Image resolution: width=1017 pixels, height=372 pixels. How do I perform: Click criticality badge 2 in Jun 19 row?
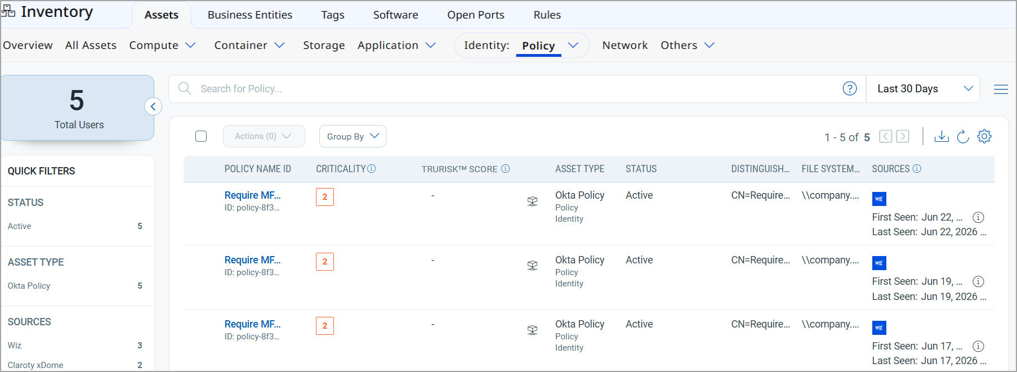pos(325,262)
